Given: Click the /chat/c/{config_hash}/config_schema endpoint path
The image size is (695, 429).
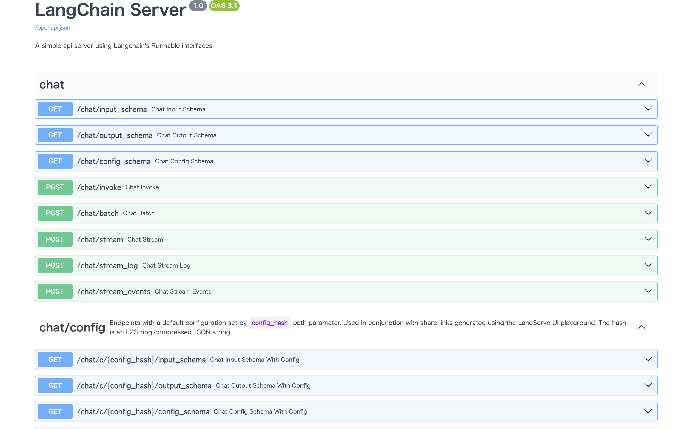Looking at the screenshot, I should coord(143,412).
